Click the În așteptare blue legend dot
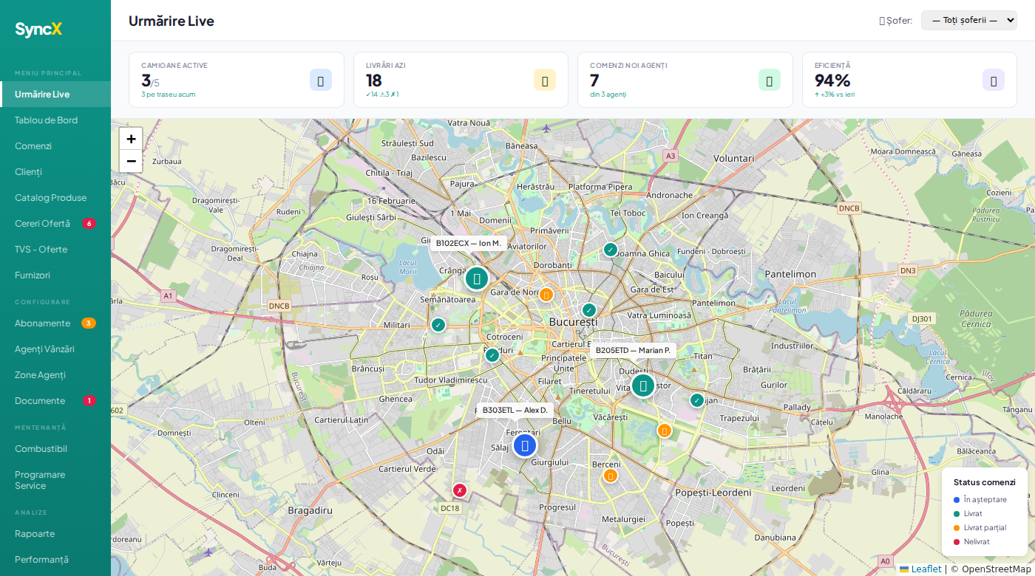 (957, 500)
